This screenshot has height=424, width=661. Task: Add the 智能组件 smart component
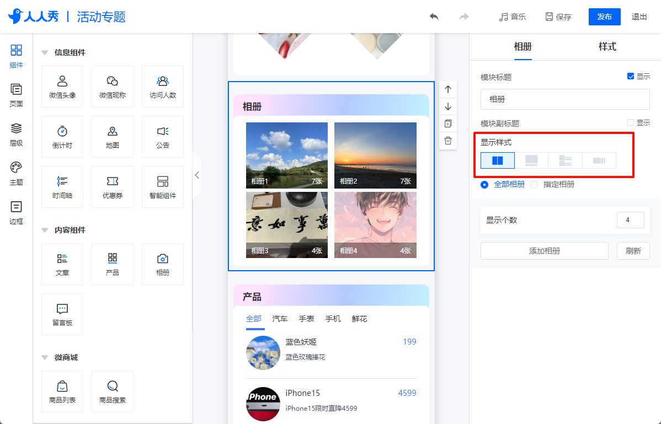pos(163,187)
